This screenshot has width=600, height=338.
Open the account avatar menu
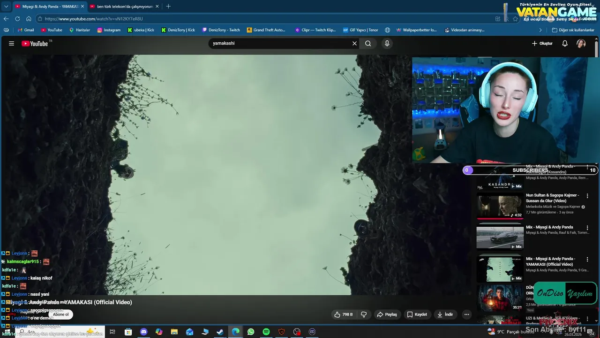[x=581, y=43]
